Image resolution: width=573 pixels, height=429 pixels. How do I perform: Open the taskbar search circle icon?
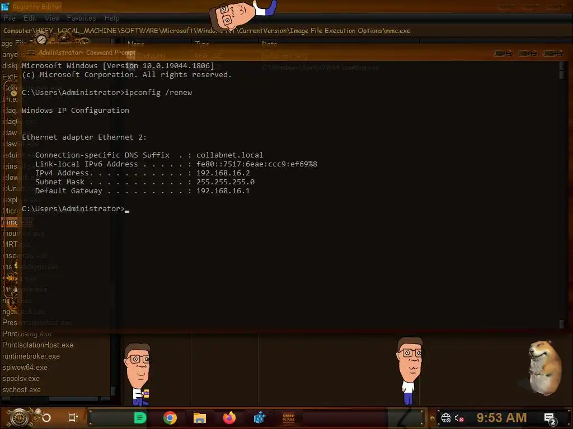coord(46,418)
